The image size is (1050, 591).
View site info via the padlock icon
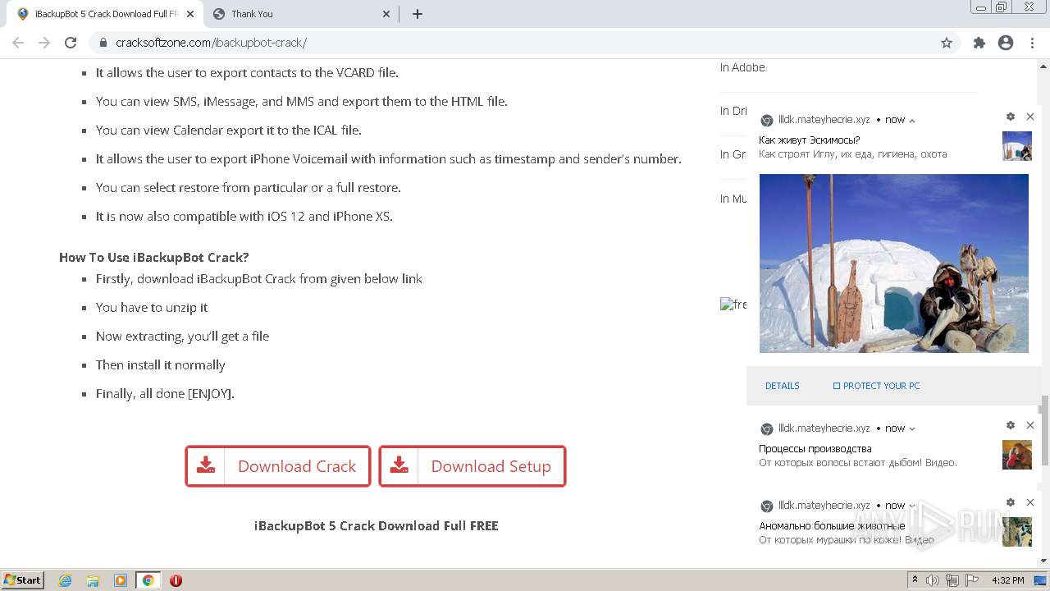coord(103,43)
